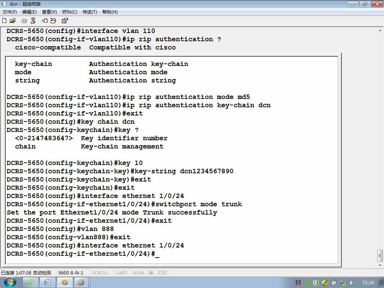384x288 pixels.
Task: Open the volume speaker tray icon
Action: pos(352,283)
